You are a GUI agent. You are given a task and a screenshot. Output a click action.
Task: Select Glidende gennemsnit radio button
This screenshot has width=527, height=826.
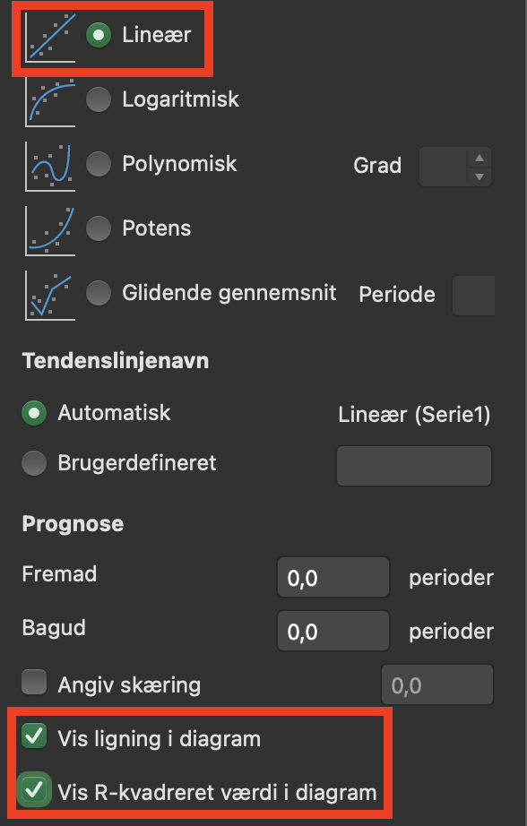[99, 292]
